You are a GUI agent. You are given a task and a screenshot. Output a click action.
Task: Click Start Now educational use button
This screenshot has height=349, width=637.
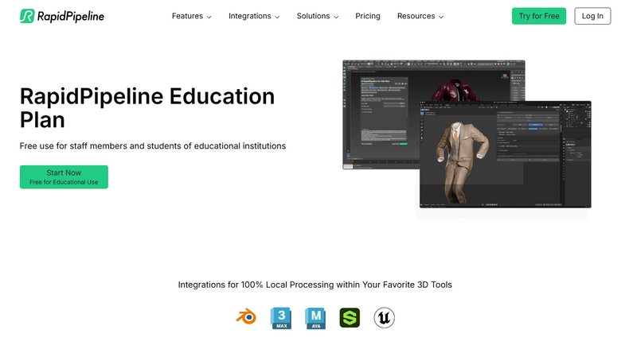pos(64,177)
